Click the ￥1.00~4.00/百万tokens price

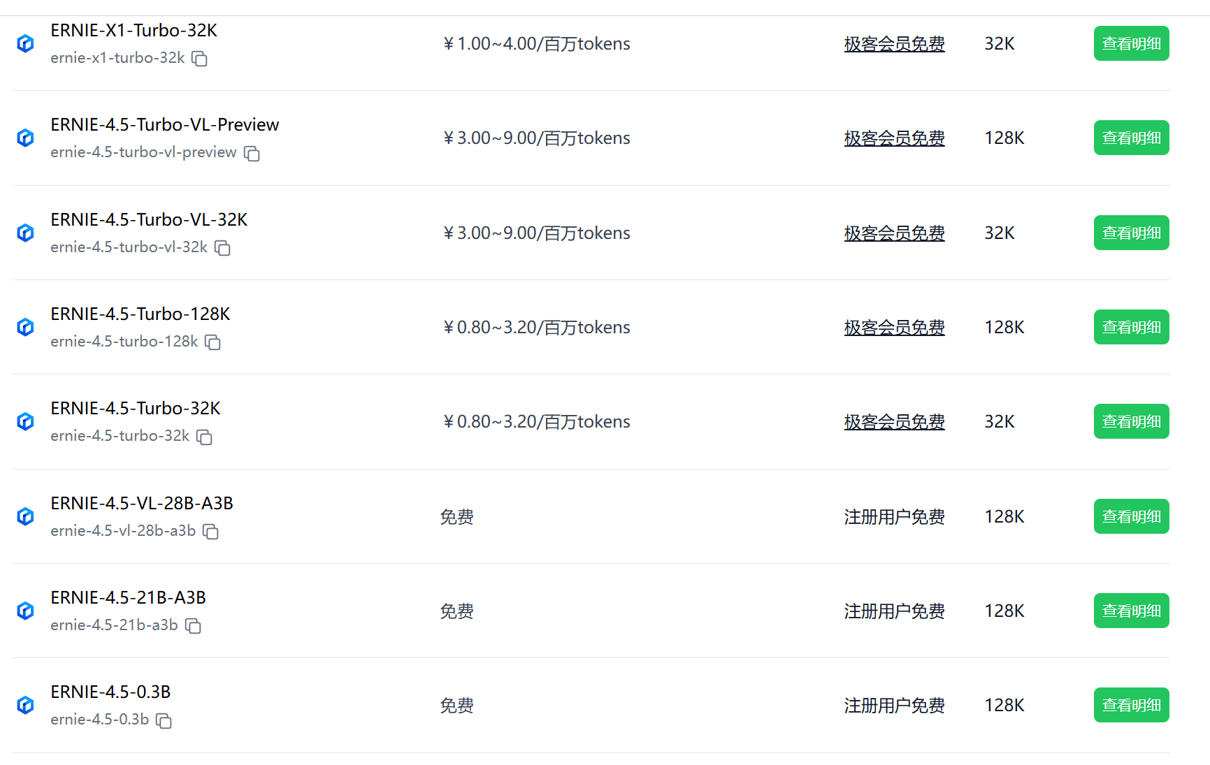(536, 44)
